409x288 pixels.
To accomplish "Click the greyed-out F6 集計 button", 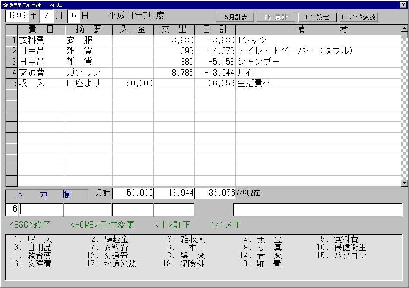I will pos(276,17).
